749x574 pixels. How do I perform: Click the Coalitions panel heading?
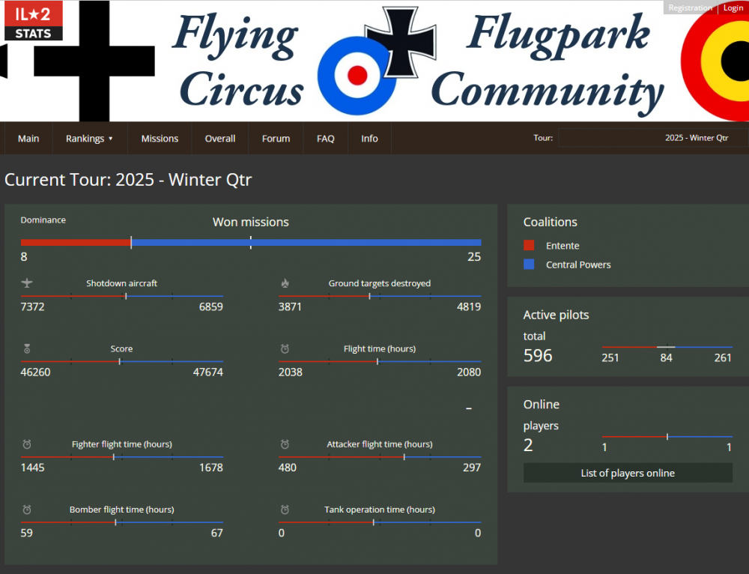551,222
